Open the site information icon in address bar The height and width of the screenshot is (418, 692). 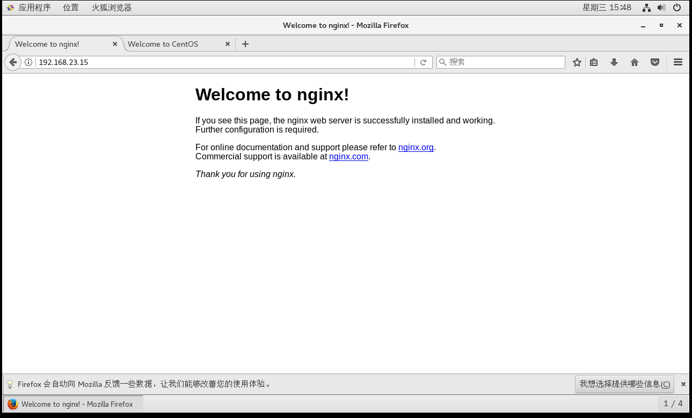pos(29,62)
